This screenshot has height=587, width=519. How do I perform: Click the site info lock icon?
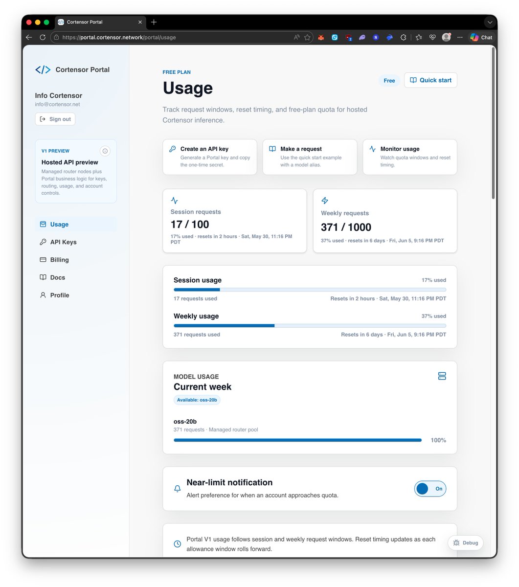click(x=56, y=37)
